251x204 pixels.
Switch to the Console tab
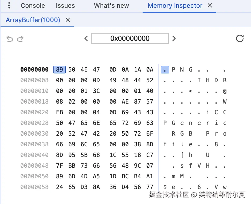[33, 6]
